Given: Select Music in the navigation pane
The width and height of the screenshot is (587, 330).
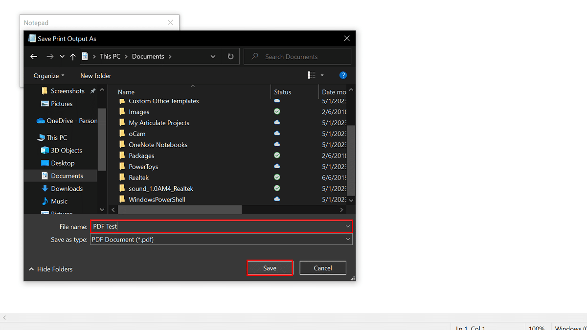Looking at the screenshot, I should [x=59, y=201].
